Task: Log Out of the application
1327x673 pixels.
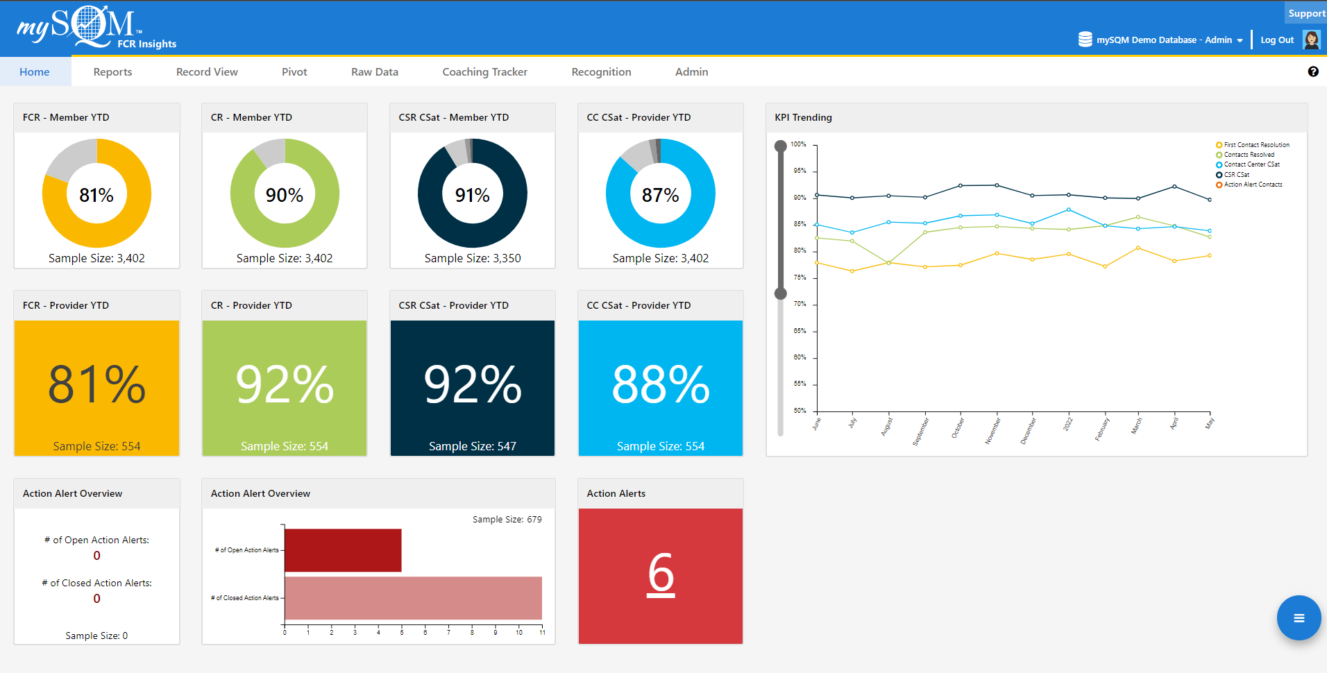Action: 1277,40
